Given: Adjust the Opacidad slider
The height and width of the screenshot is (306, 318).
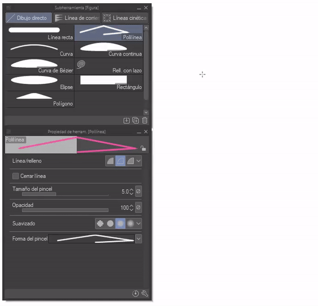Looking at the screenshot, I should pos(65,210).
